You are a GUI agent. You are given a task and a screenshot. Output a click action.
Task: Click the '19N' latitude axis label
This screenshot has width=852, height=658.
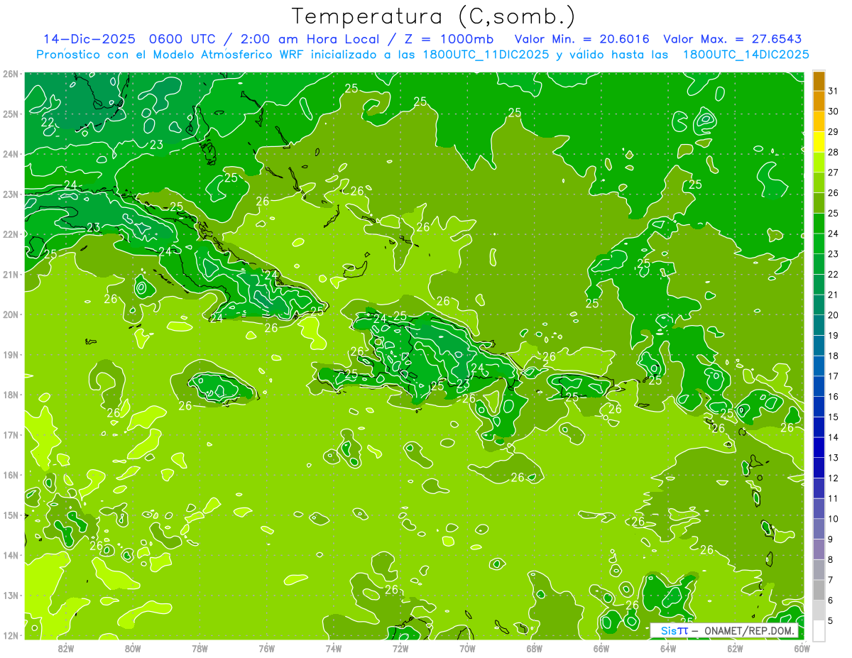(x=11, y=354)
